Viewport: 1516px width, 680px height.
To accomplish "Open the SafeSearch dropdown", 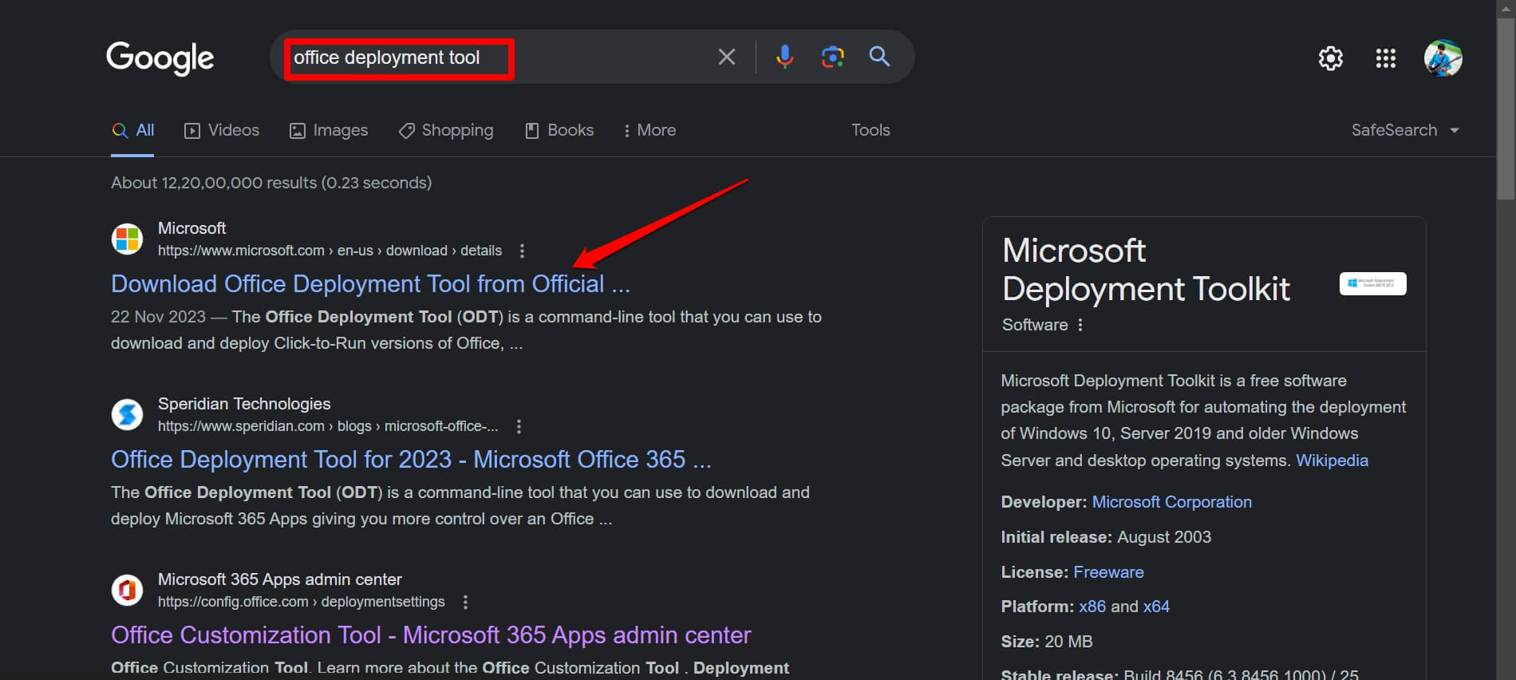I will tap(1405, 130).
